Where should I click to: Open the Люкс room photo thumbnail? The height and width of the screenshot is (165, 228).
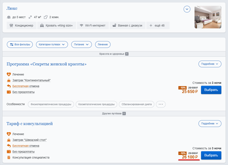click(208, 17)
